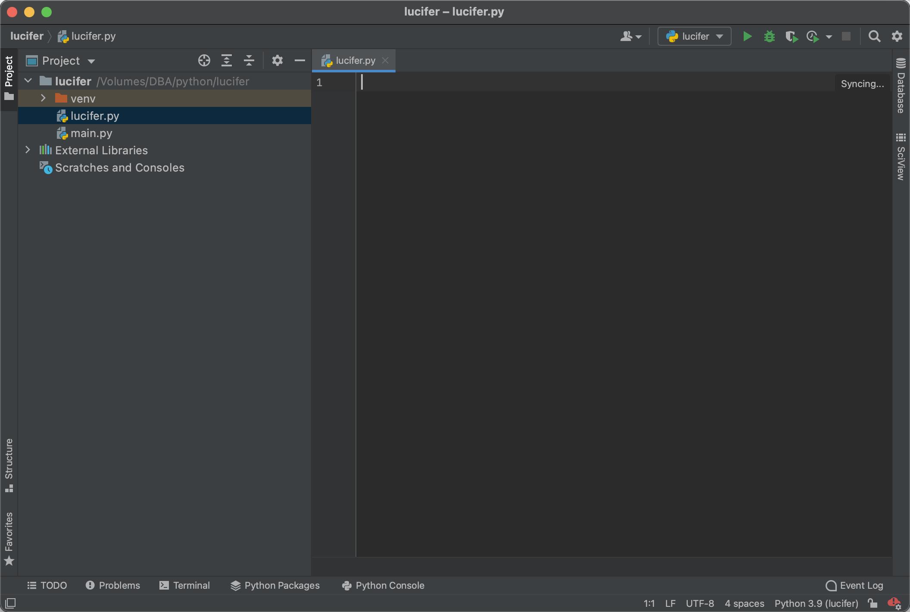Viewport: 910px width, 612px height.
Task: Click the collapse all icon in project panel
Action: point(249,60)
